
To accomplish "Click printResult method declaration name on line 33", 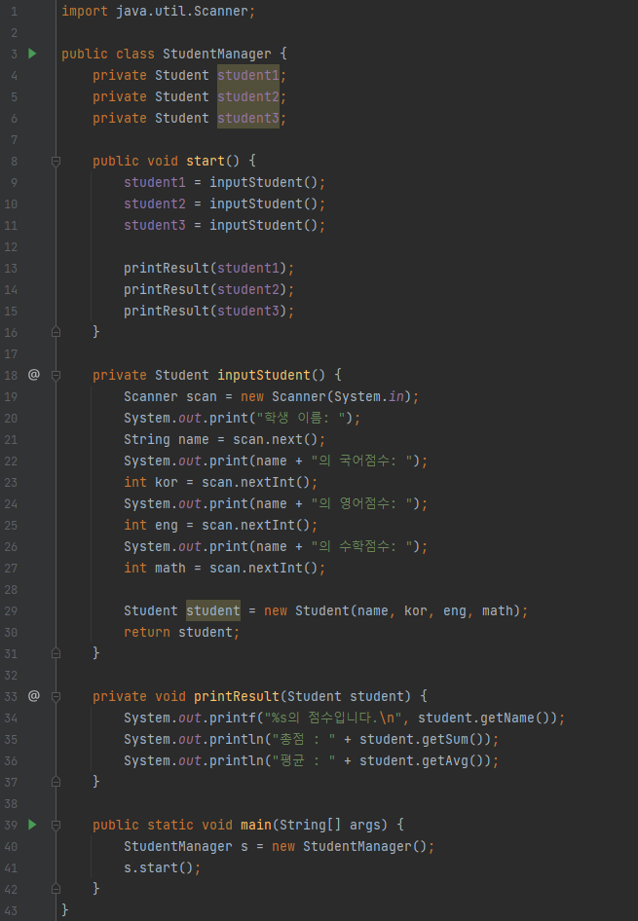I will pos(236,697).
